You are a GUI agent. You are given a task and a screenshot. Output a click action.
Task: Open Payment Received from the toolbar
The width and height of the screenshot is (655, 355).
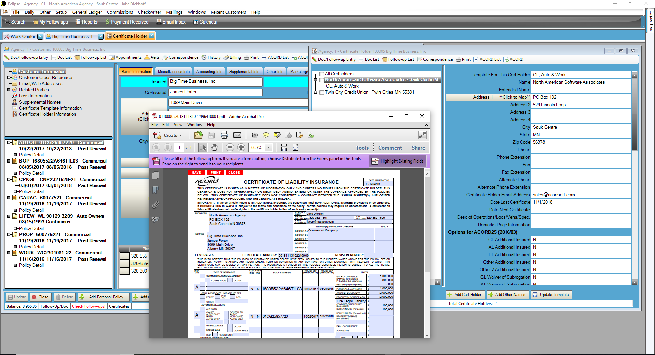(127, 22)
